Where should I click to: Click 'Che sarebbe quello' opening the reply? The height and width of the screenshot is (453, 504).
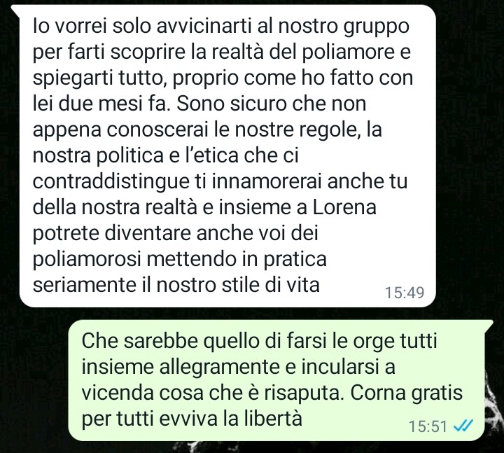click(171, 342)
